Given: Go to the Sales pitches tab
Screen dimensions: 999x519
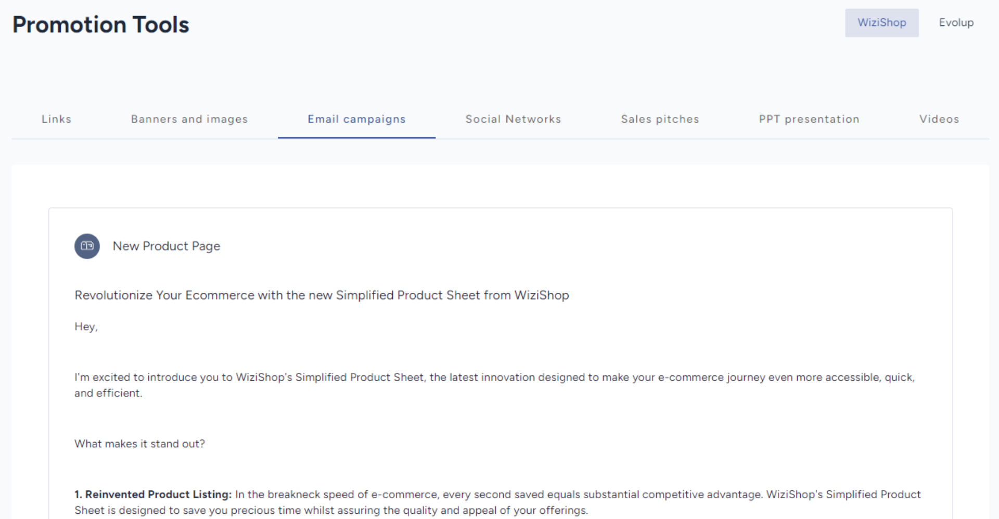Looking at the screenshot, I should (660, 119).
